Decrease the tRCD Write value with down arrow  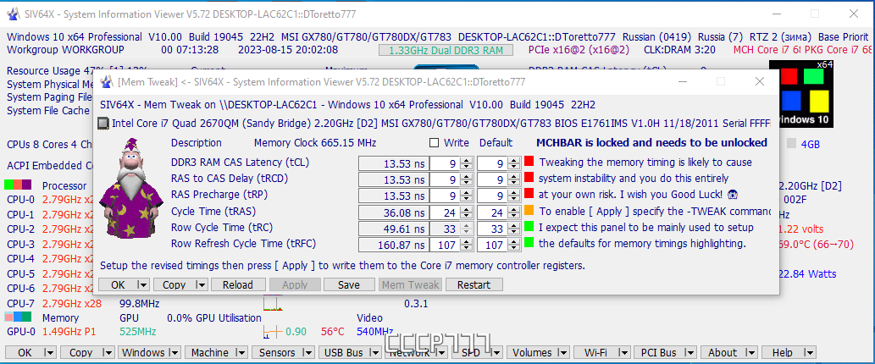[x=468, y=184]
